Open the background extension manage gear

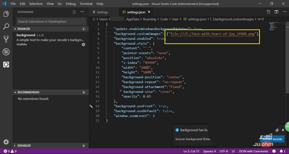pos(84,44)
